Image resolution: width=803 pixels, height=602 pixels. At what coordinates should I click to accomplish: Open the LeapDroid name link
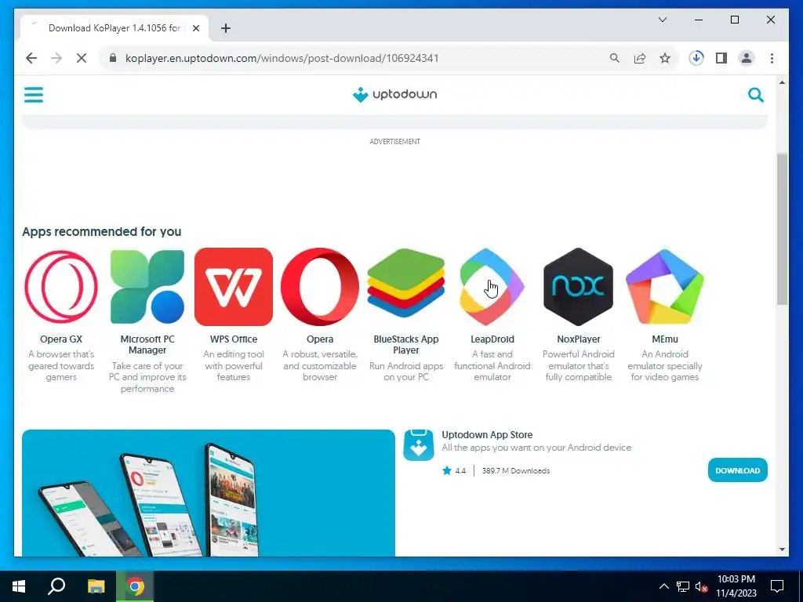492,339
